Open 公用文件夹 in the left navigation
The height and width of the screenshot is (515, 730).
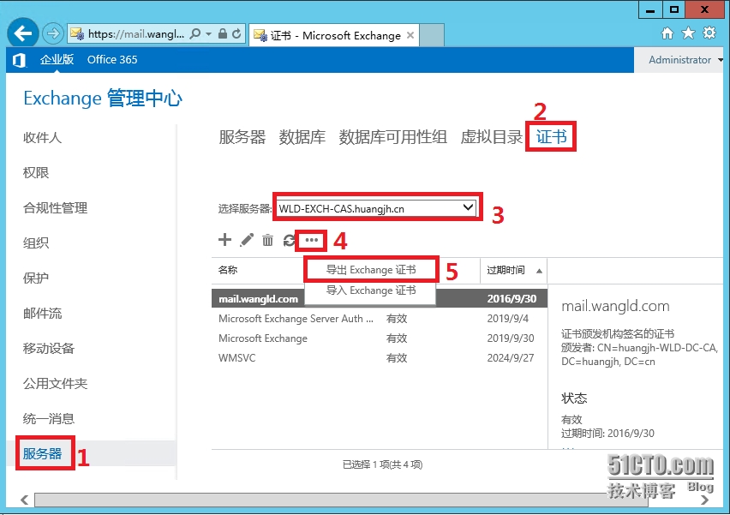(x=55, y=383)
